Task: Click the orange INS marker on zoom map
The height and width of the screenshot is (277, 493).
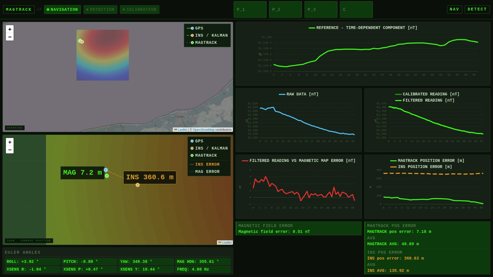Action: 138,185
